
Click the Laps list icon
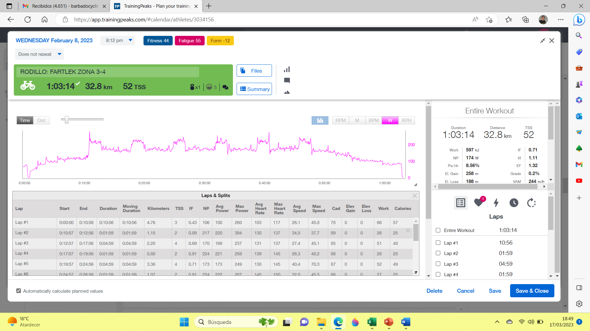[x=461, y=203]
